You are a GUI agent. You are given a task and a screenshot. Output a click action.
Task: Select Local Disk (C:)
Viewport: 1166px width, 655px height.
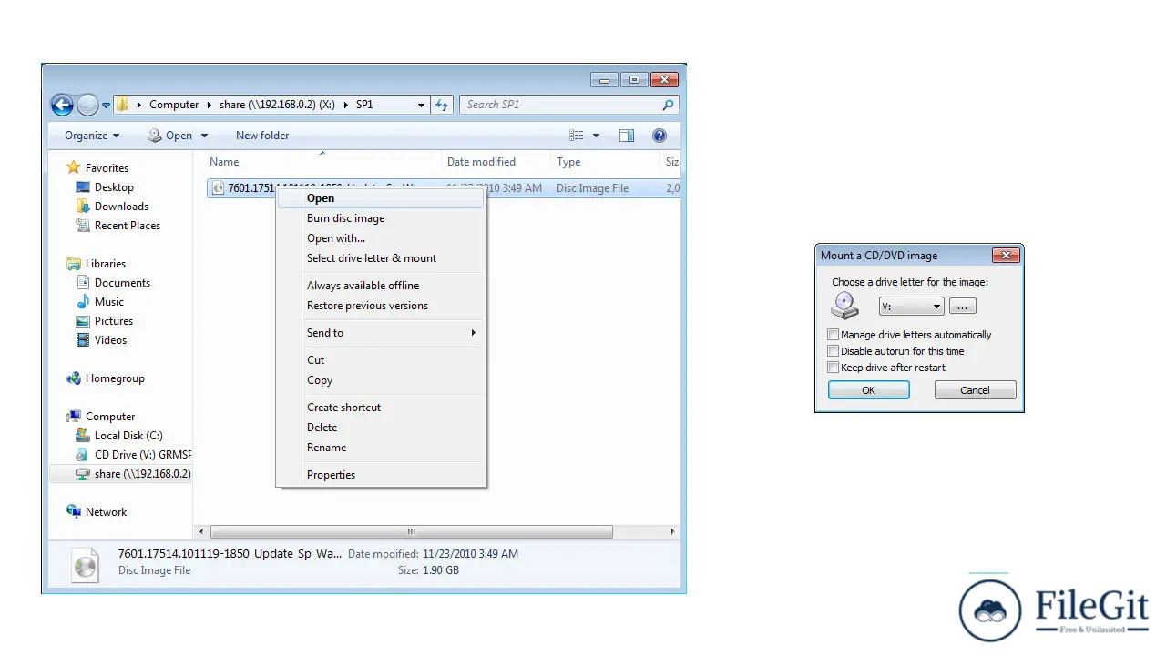[128, 436]
